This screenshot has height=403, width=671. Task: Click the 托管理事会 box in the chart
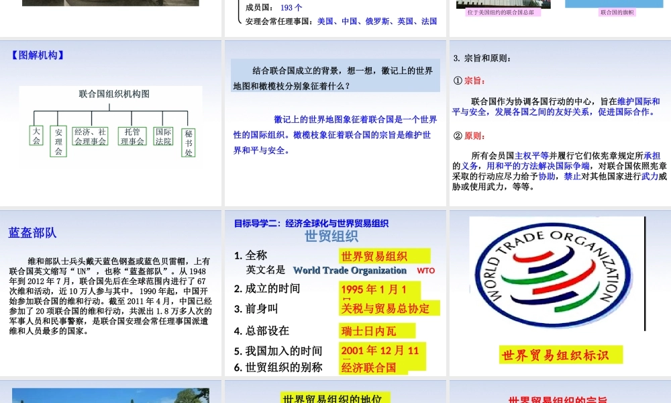[x=132, y=136]
